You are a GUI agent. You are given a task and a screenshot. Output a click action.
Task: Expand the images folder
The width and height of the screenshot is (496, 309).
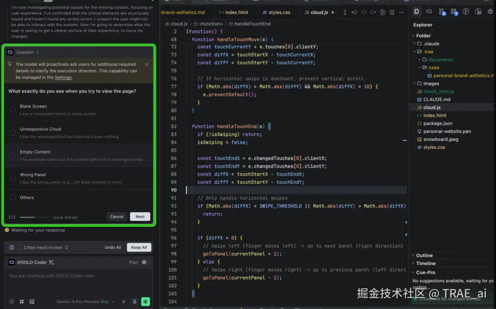coord(414,84)
